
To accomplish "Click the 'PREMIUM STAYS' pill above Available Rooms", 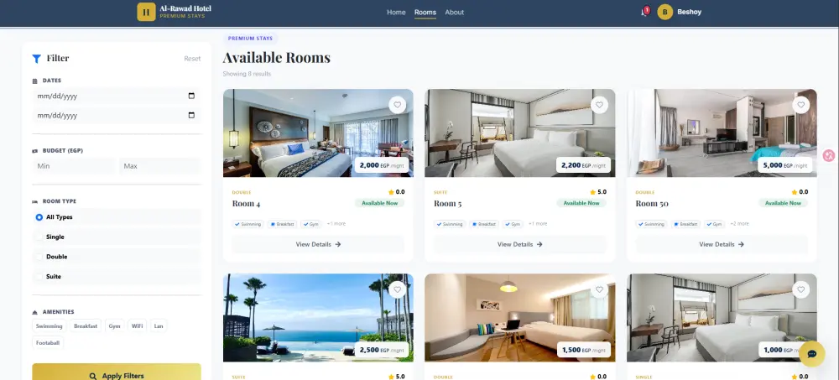I will (x=250, y=39).
